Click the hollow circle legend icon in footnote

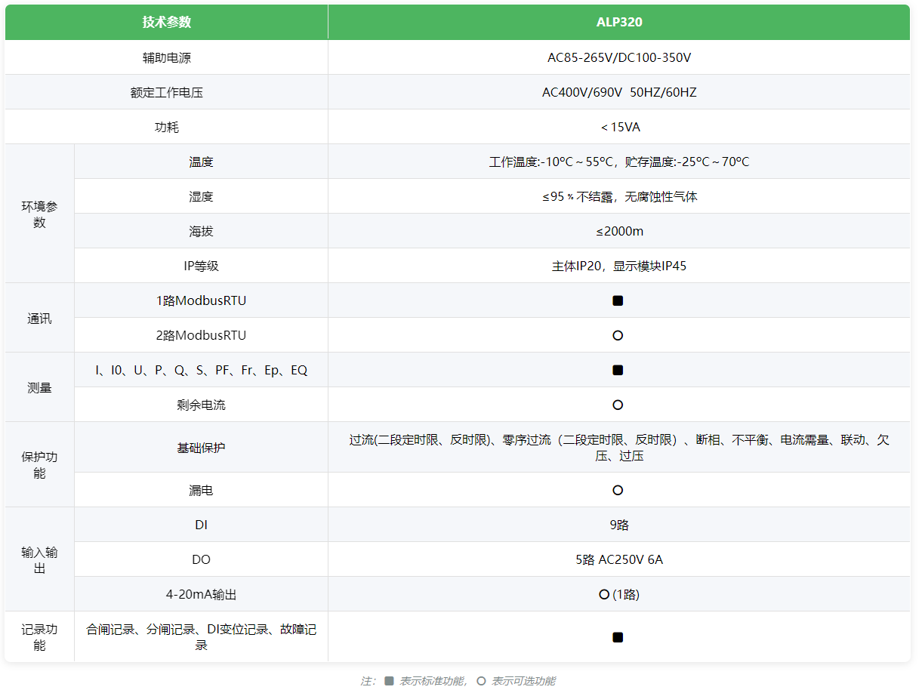coord(481,681)
